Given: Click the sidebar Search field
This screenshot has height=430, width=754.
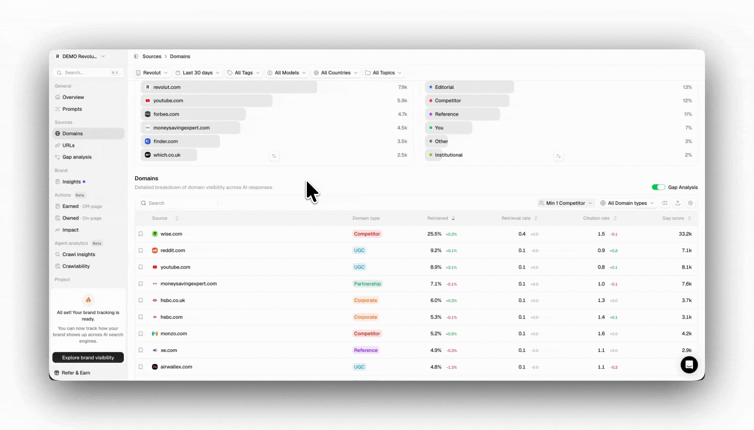Looking at the screenshot, I should tap(88, 73).
